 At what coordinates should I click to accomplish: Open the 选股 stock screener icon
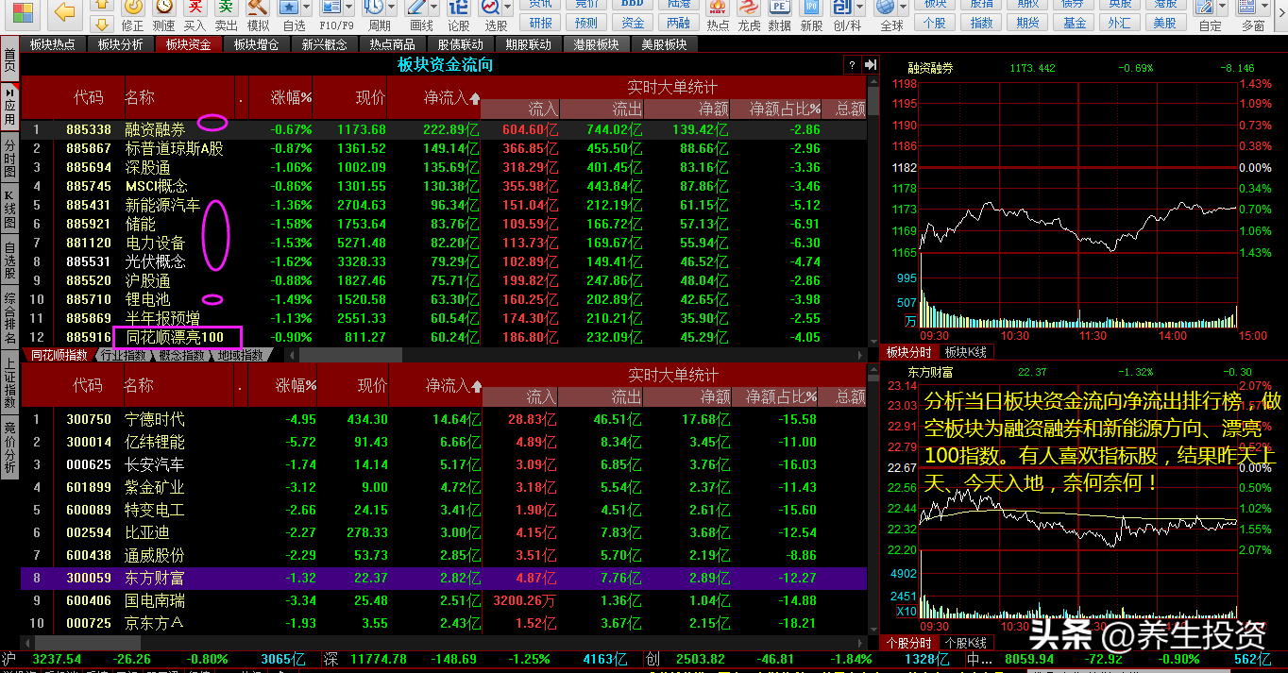point(492,8)
